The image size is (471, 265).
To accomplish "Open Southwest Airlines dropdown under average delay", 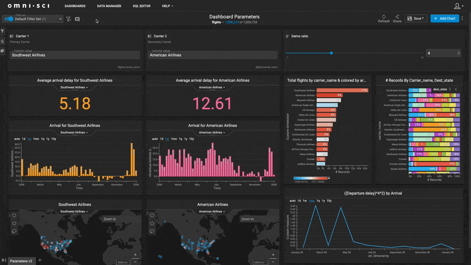I will click(74, 87).
